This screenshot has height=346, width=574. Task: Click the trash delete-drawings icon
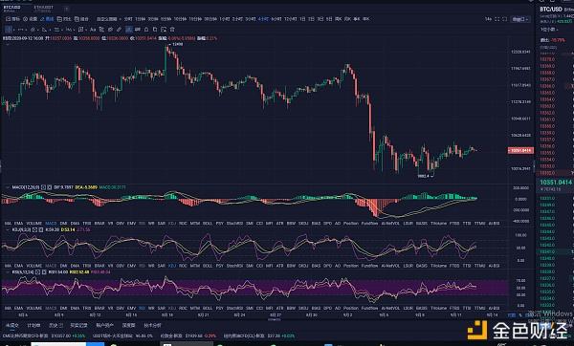tap(172, 30)
